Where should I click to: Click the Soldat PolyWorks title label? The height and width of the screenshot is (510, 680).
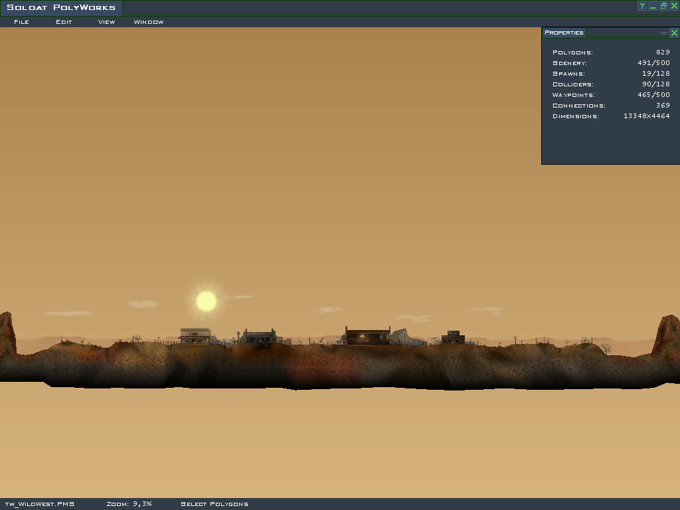click(x=61, y=8)
